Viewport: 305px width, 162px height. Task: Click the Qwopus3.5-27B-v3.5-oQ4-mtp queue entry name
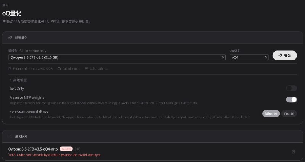[33, 149]
